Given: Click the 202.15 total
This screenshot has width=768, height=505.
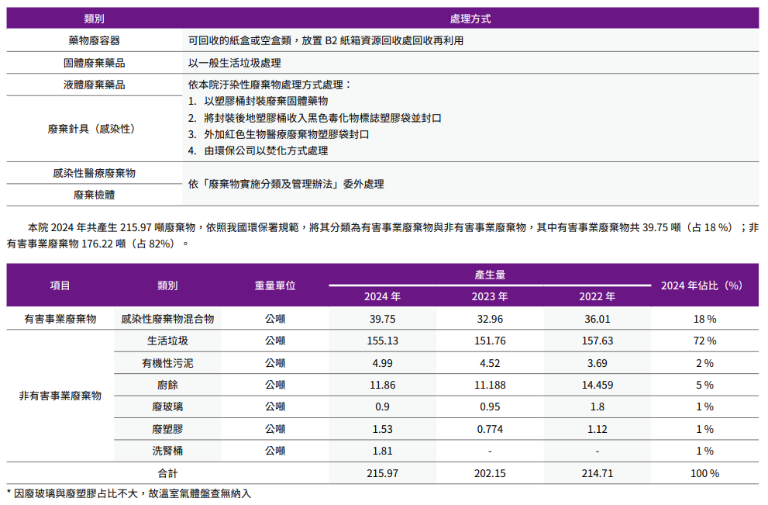Looking at the screenshot, I should point(490,474).
